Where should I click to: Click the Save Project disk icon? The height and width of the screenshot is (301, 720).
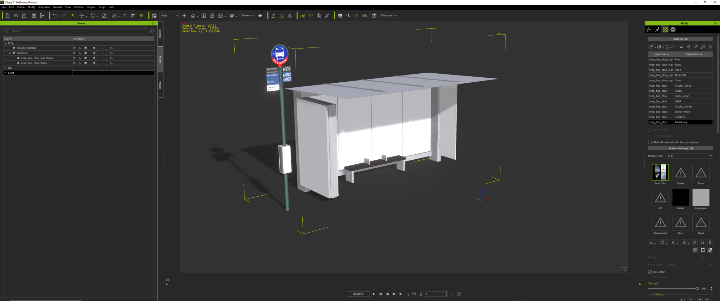click(x=24, y=15)
